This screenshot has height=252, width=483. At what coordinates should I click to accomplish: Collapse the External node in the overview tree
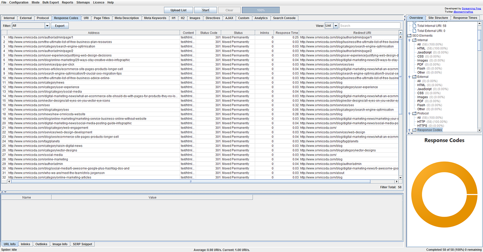(x=410, y=77)
